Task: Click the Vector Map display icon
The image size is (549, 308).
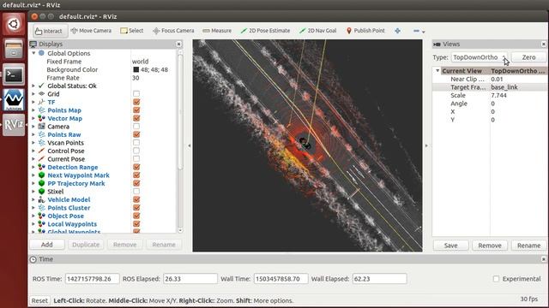Action: coord(41,118)
